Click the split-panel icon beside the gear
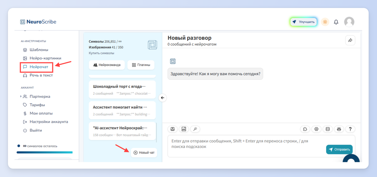377x177 pixels. point(328,129)
